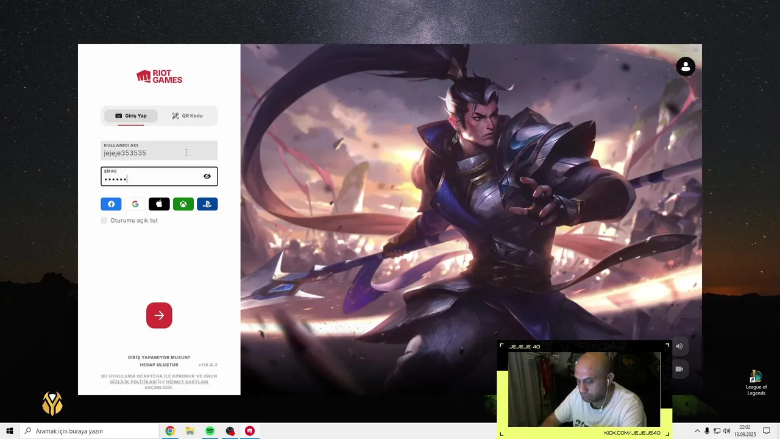Open File Explorer from the taskbar
The height and width of the screenshot is (439, 780).
(190, 431)
